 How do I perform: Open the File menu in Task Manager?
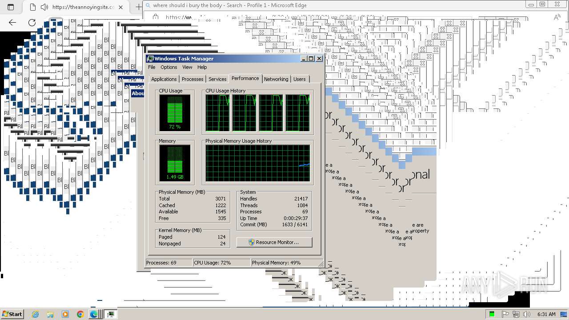tap(152, 67)
